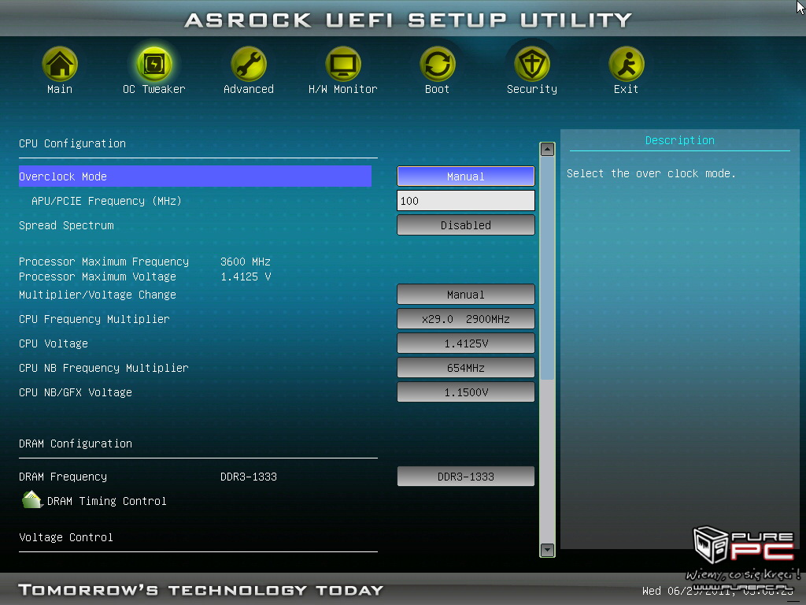This screenshot has width=806, height=605.
Task: Click the Processor Maximum Frequency 3600 MHz value
Action: tap(246, 262)
